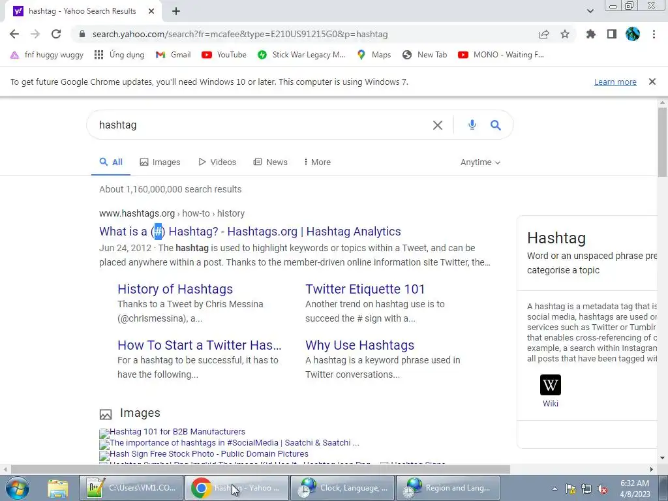Open Why Use Hashtags link
The width and height of the screenshot is (668, 501).
(360, 345)
